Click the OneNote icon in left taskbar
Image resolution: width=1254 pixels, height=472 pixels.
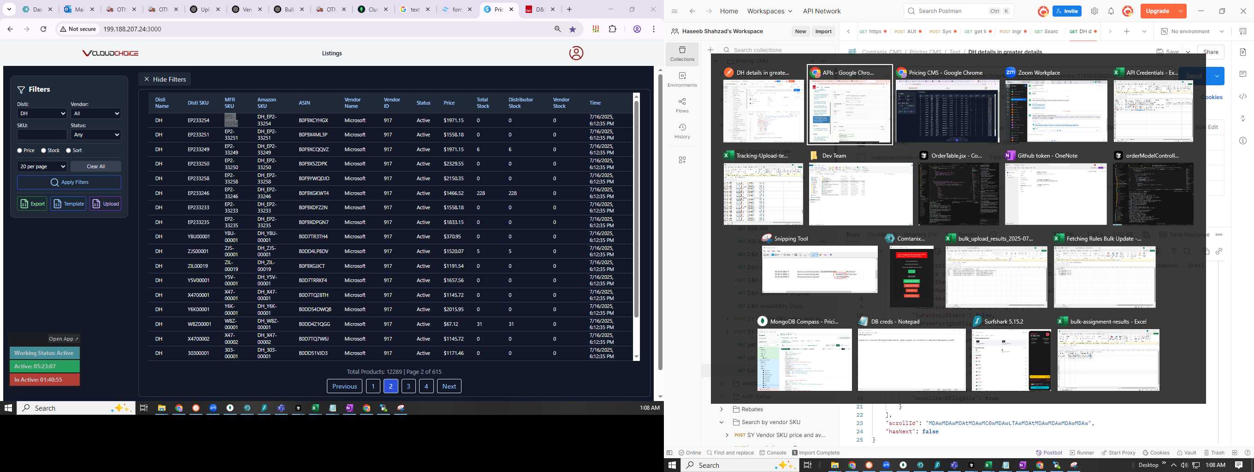tap(349, 408)
